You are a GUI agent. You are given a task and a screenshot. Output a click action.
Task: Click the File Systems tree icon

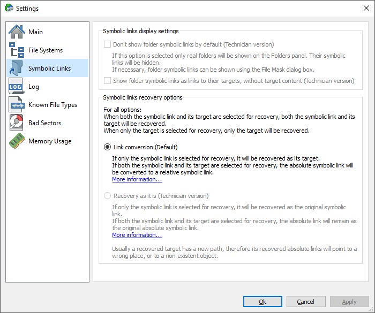[16, 50]
